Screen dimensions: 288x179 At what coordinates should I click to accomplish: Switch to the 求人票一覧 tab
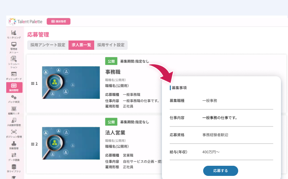pyautogui.click(x=81, y=45)
